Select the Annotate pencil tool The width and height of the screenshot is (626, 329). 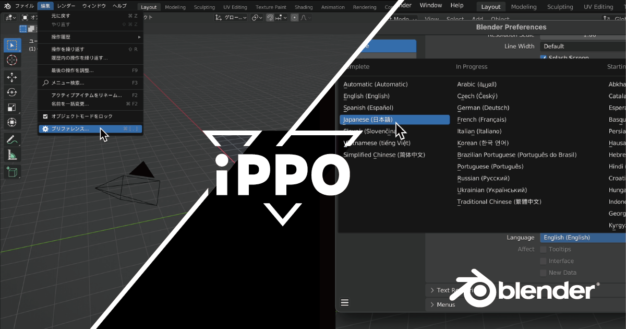pyautogui.click(x=12, y=139)
